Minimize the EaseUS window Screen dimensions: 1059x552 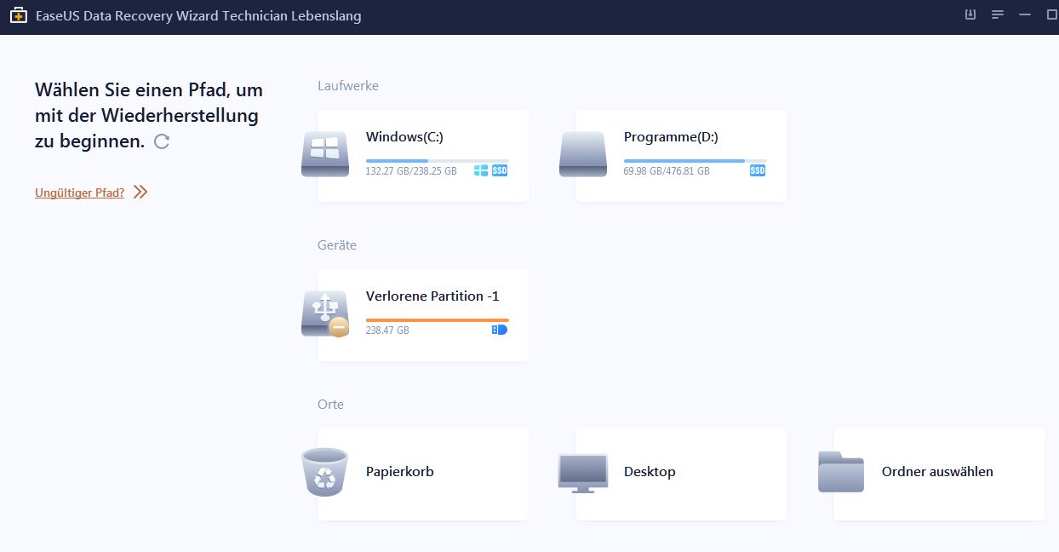[1025, 15]
